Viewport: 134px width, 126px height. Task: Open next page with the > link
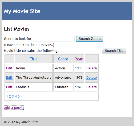pos(22,96)
